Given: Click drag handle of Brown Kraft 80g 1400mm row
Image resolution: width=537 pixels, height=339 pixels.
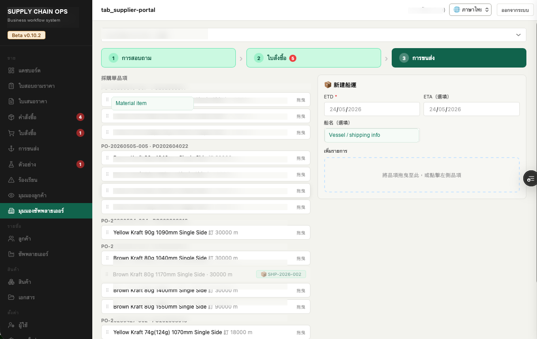Looking at the screenshot, I should pyautogui.click(x=107, y=290).
